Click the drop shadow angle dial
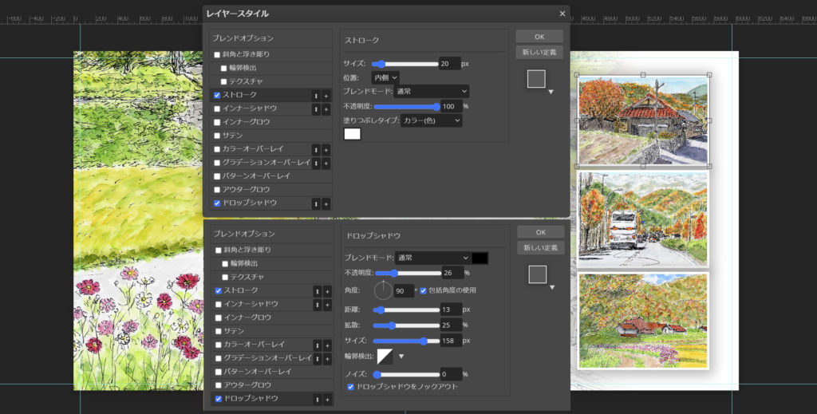Image resolution: width=817 pixels, height=414 pixels. coord(383,290)
